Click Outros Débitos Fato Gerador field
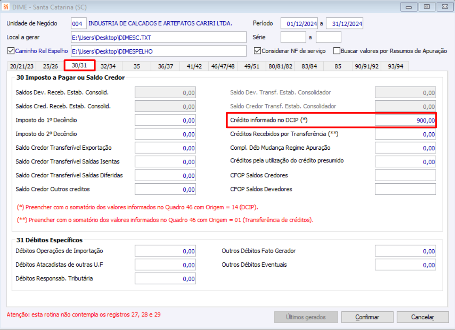The width and height of the screenshot is (455, 330). click(x=406, y=251)
